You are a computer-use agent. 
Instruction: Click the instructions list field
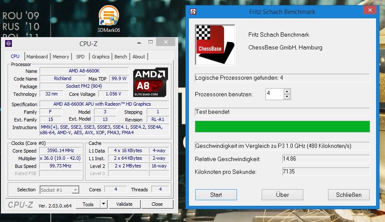pyautogui.click(x=104, y=130)
